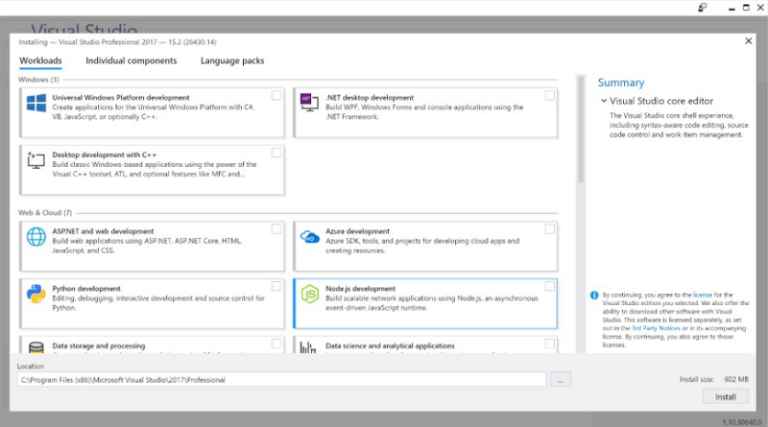Check Node.js development workload
Image resolution: width=768 pixels, height=427 pixels.
coord(549,287)
